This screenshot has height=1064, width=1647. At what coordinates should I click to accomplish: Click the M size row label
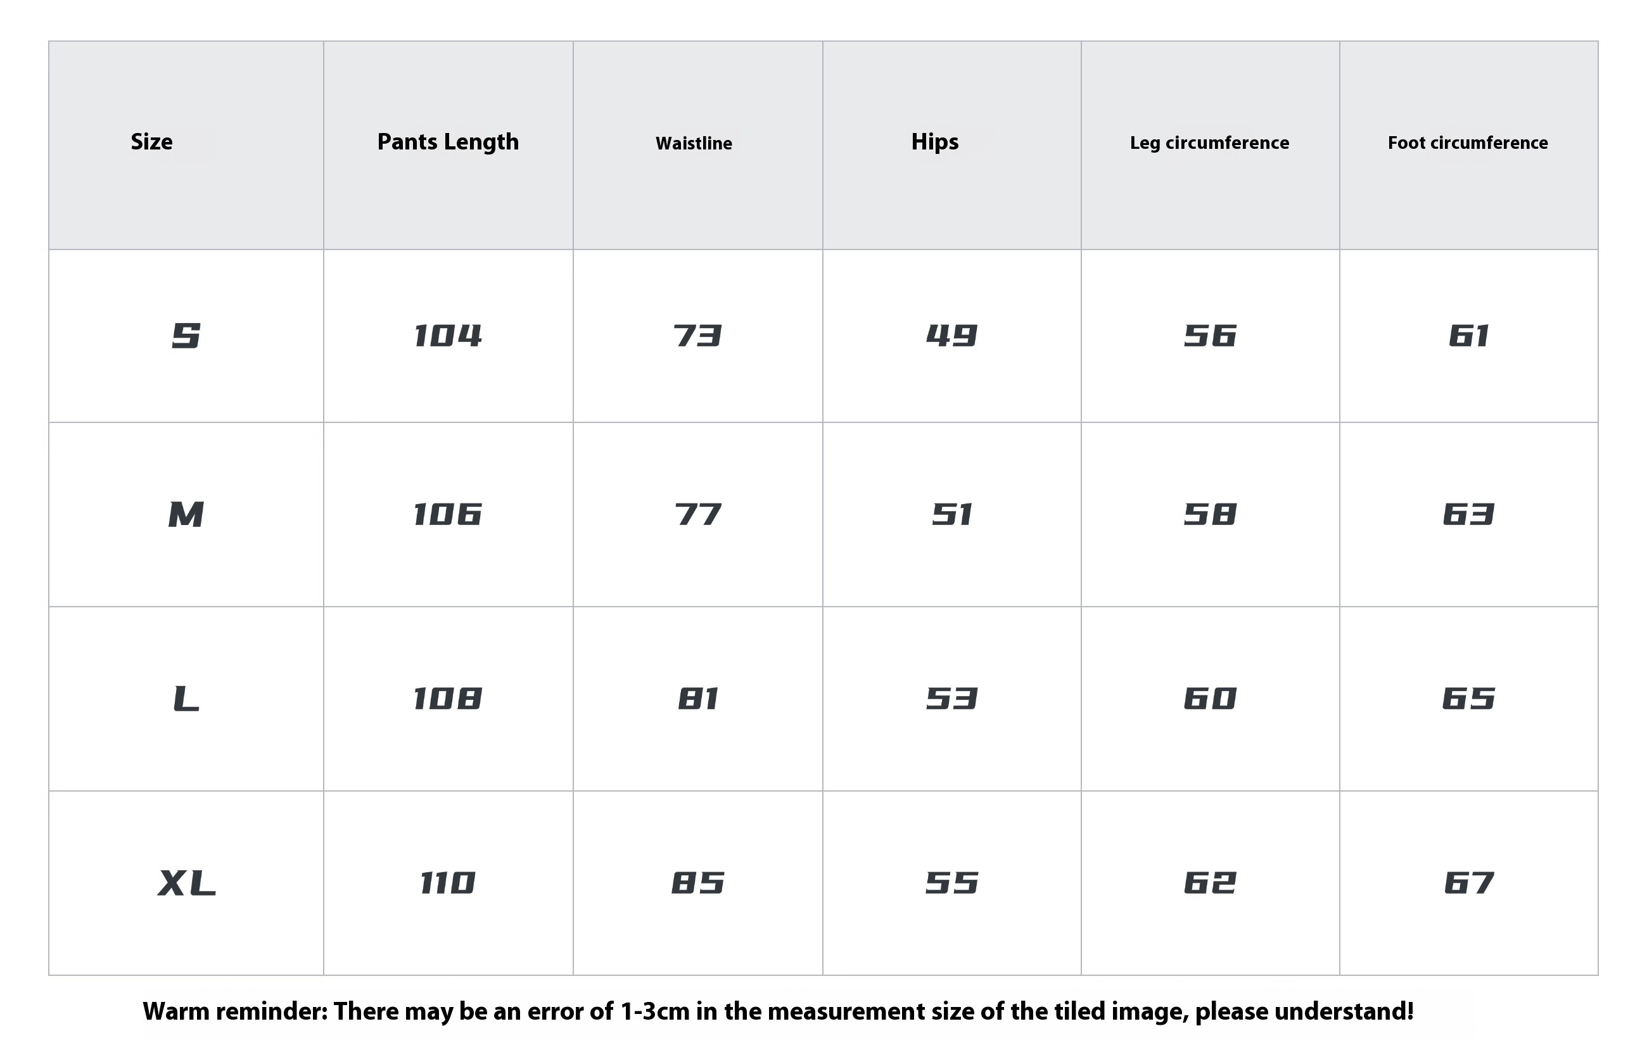click(186, 515)
